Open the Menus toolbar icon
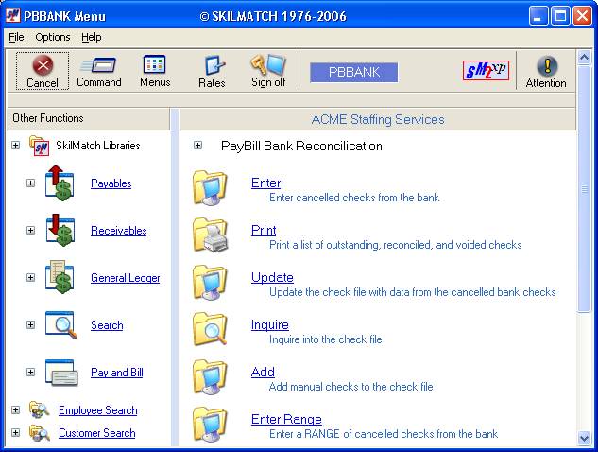Screen dimensions: 598x452 click(154, 64)
